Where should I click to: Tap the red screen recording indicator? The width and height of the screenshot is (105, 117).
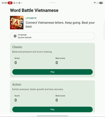tap(10, 3)
